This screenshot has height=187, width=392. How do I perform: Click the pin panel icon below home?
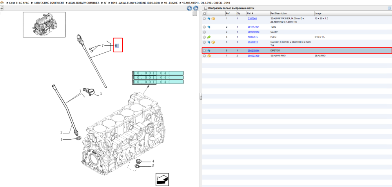[2, 8]
